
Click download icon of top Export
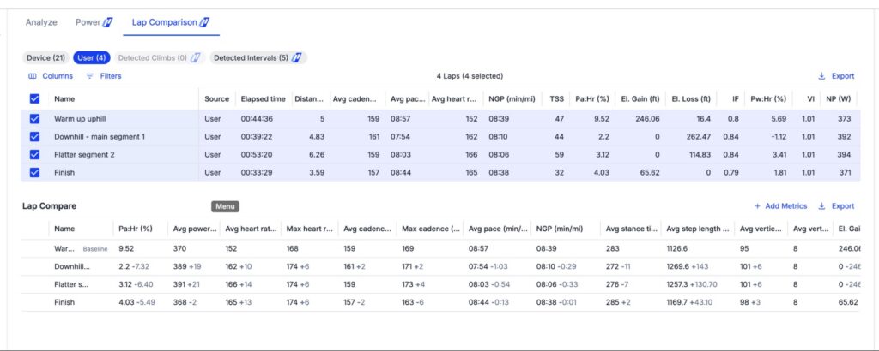pyautogui.click(x=821, y=76)
